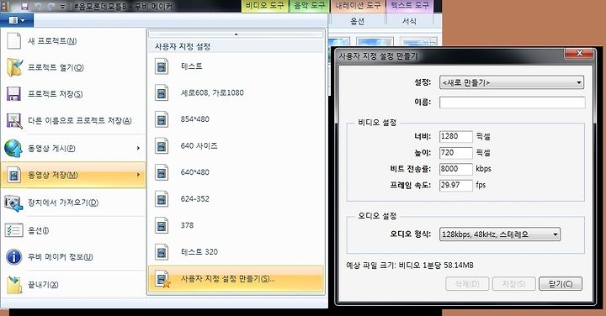Select 새 프로젝트(N) menu item
Image resolution: width=606 pixels, height=316 pixels.
pos(73,41)
